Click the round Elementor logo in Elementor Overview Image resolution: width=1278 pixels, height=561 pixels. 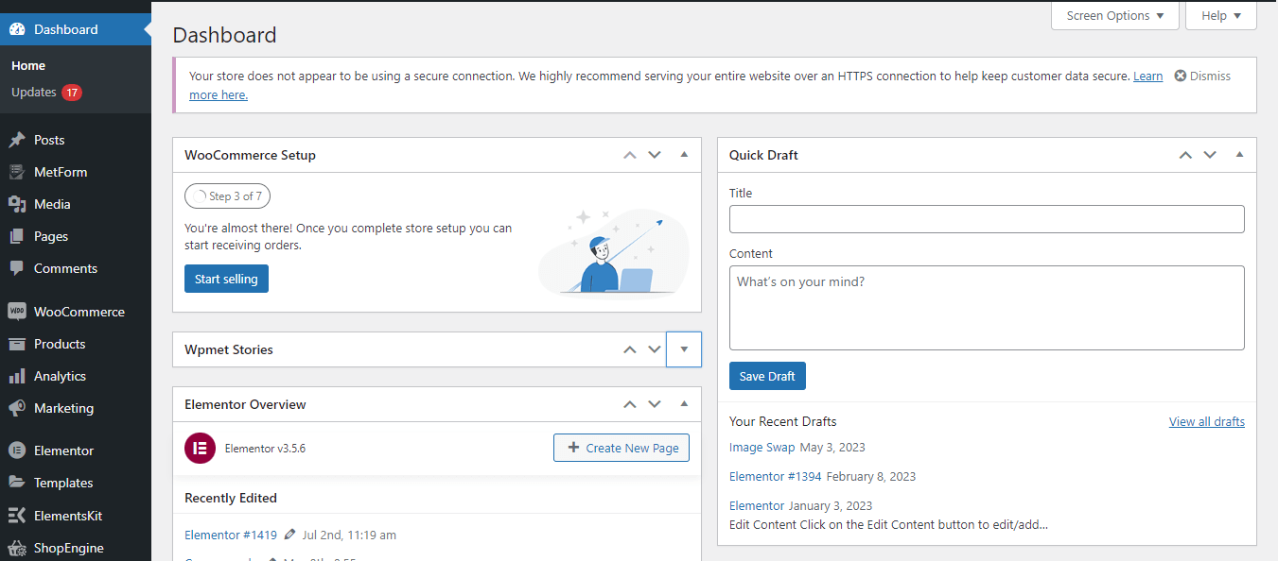pos(200,448)
